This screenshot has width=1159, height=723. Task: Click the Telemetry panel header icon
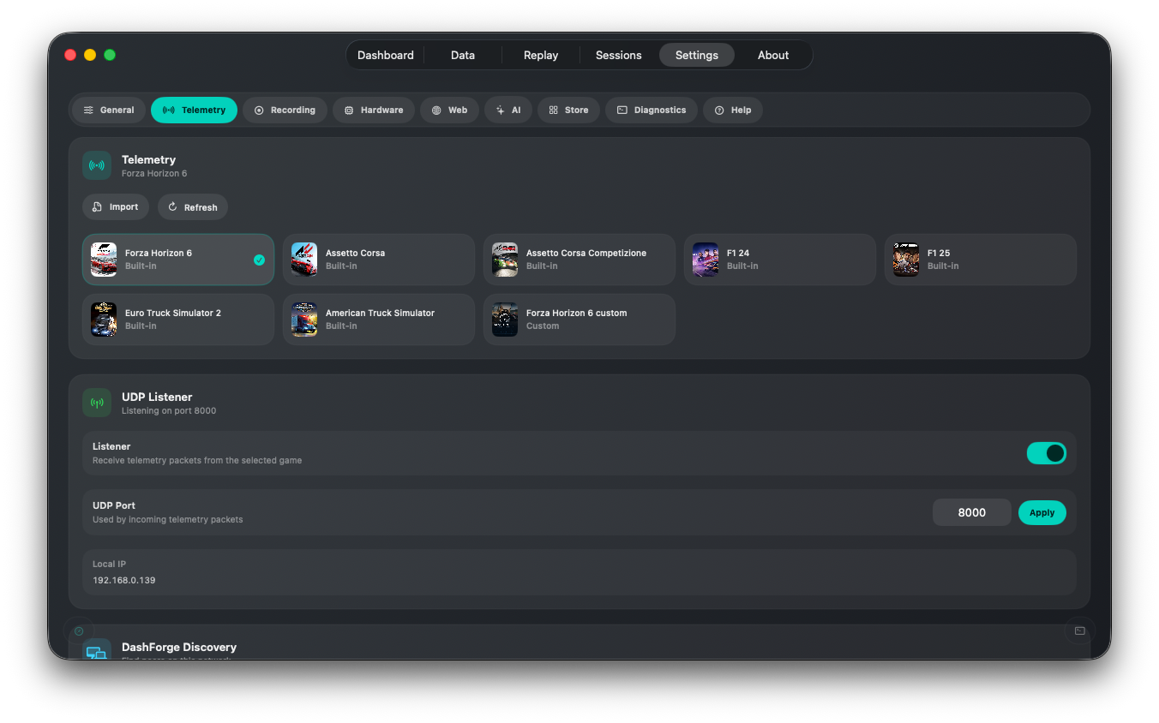tap(97, 165)
